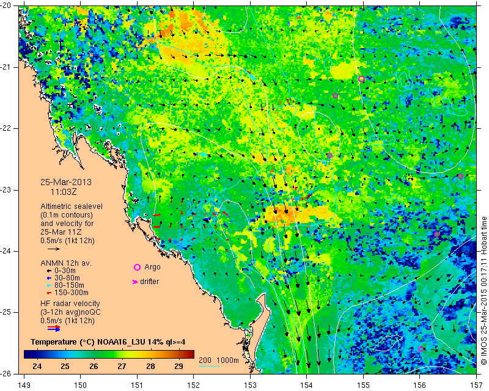489x391 pixels.
Task: Select the Argo float marker near 154.5°E 21.5°S
Action: point(335,96)
